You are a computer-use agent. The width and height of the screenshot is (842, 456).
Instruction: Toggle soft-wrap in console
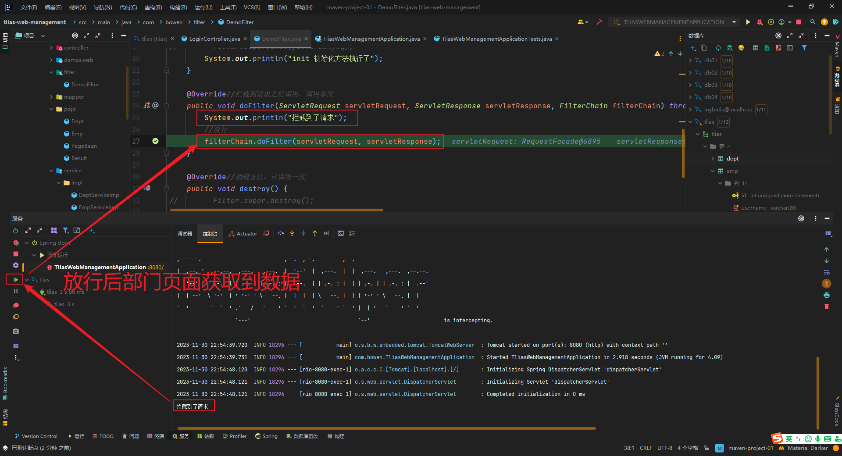827,272
